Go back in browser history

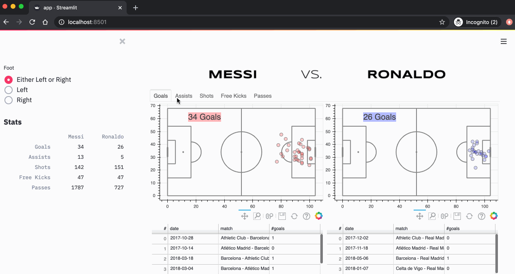pyautogui.click(x=6, y=22)
